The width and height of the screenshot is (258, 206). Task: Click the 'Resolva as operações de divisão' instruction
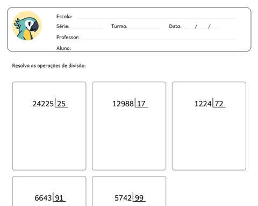49,66
